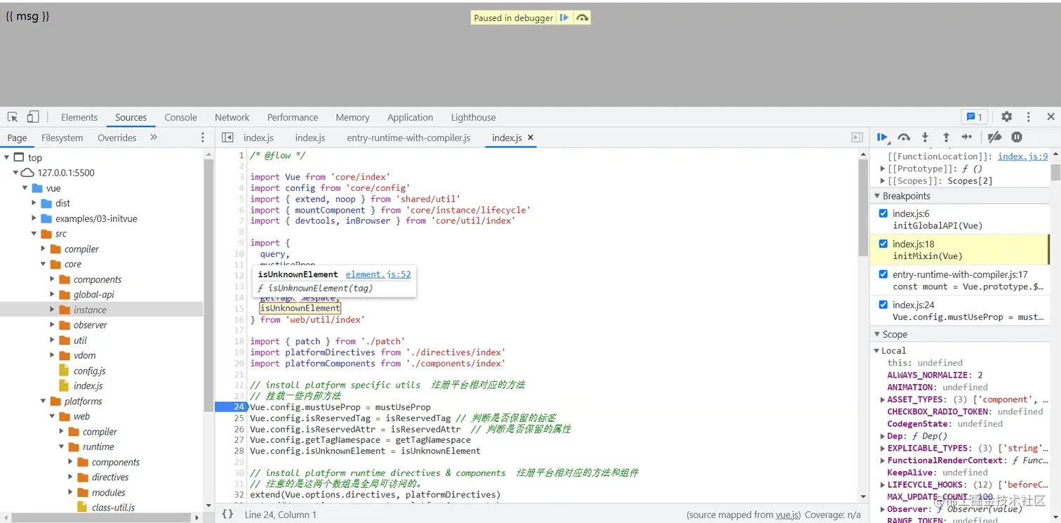Close the active index.js editor tab

click(530, 138)
